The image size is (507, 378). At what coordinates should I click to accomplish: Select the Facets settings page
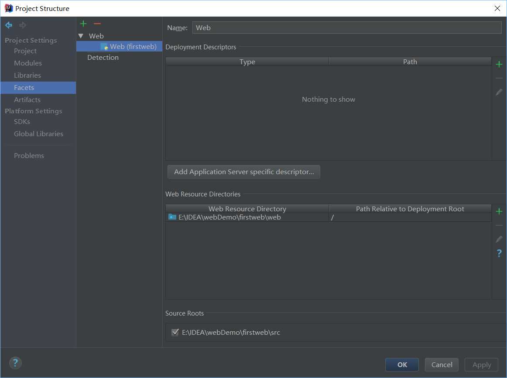[x=38, y=88]
